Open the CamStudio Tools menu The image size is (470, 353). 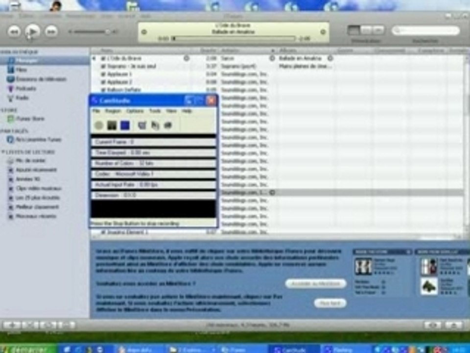(x=155, y=111)
